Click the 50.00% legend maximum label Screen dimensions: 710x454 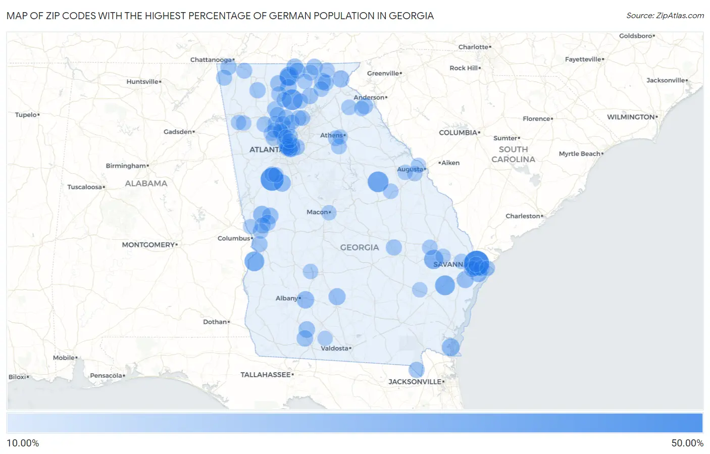click(x=687, y=443)
